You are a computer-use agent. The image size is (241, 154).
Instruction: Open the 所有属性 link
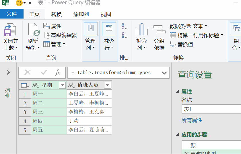192,120
